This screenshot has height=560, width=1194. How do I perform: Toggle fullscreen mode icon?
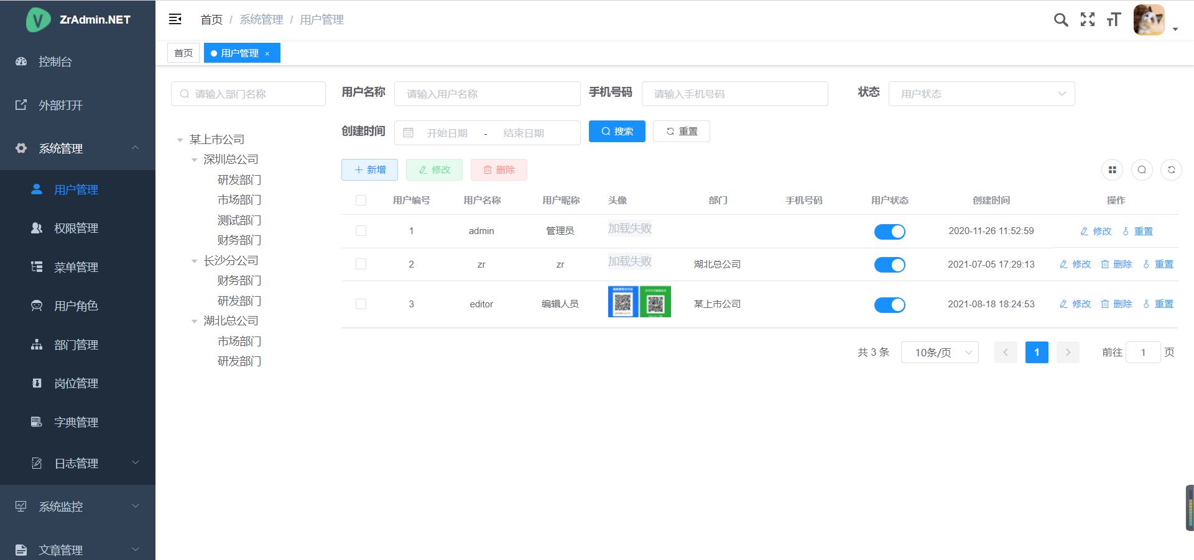1088,20
